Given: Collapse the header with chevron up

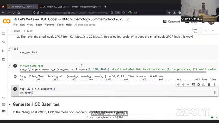Looking at the screenshot, I should [x=213, y=31].
